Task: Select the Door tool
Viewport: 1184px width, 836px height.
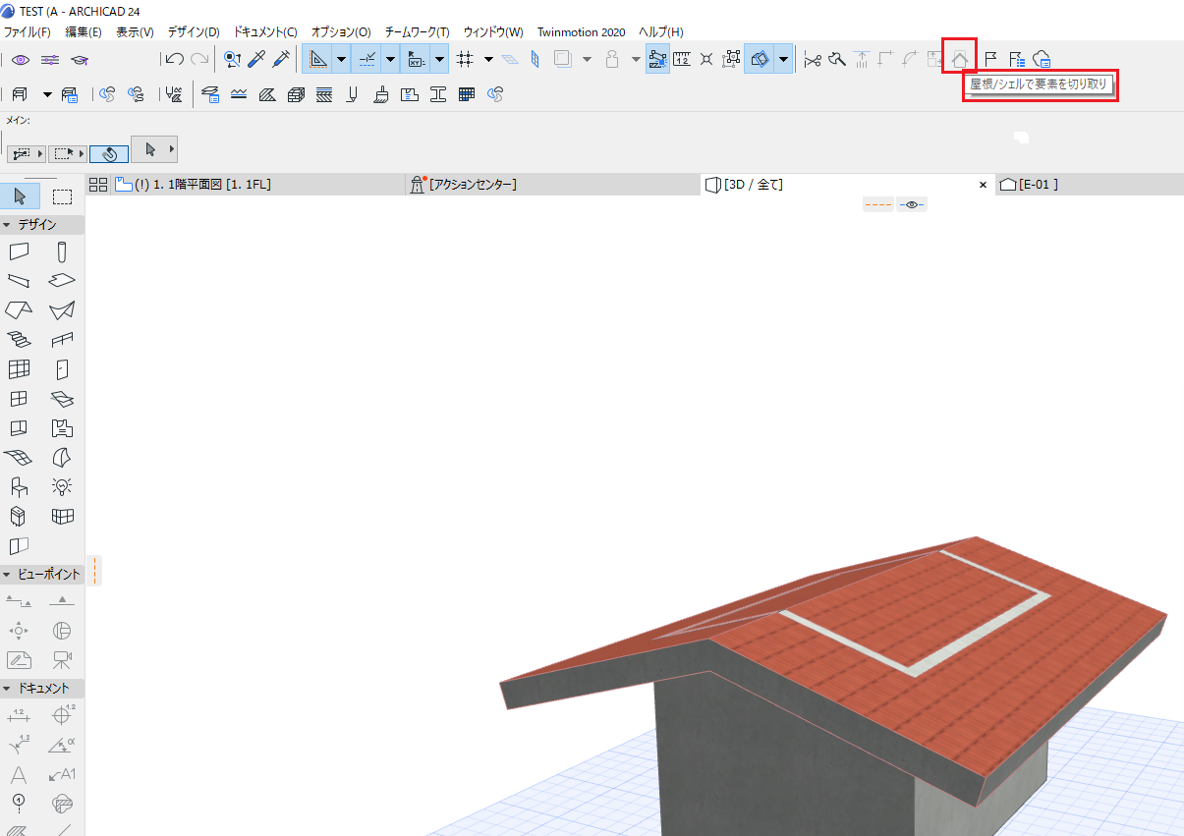Action: tap(63, 369)
